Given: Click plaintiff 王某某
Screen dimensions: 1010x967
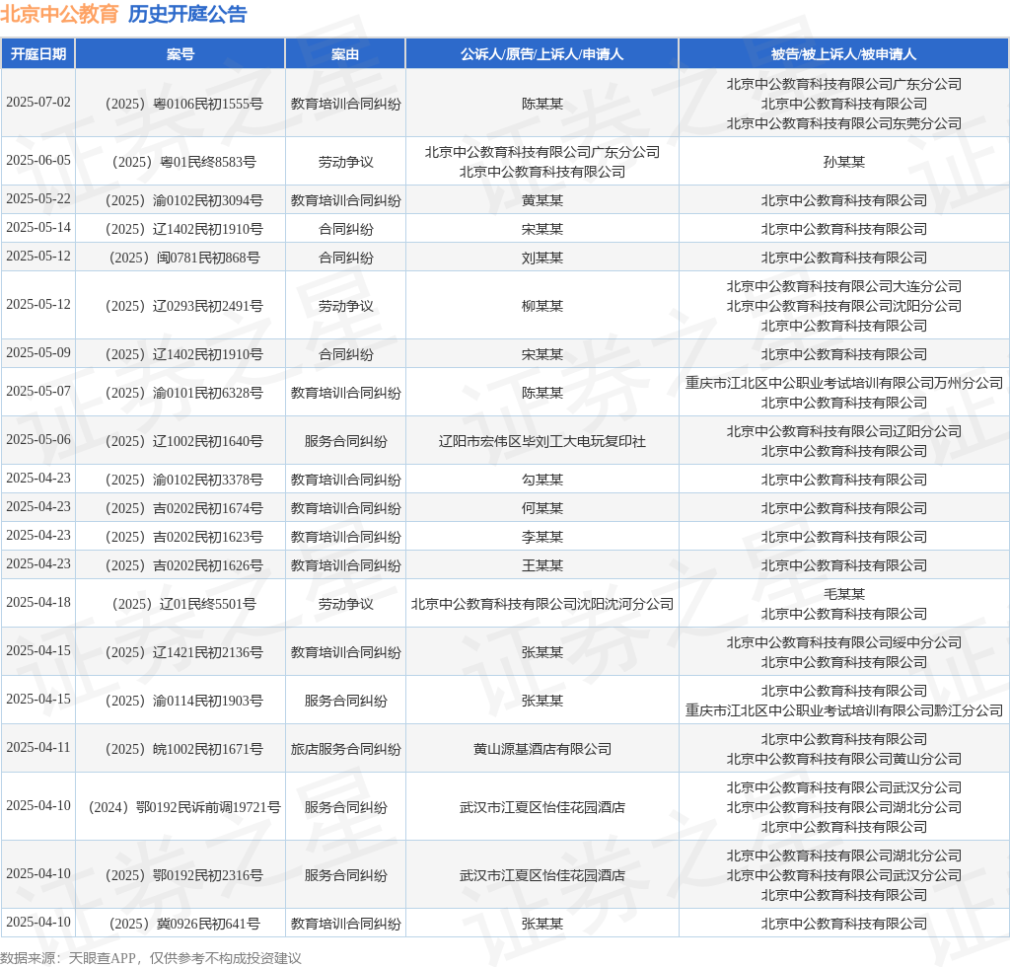Looking at the screenshot, I should (542, 565).
